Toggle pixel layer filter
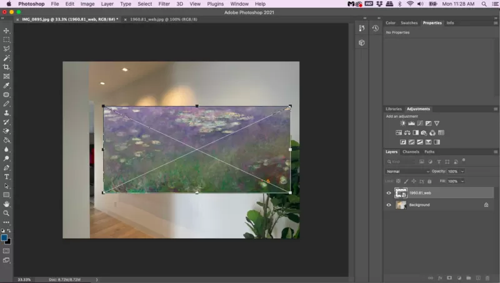Image resolution: width=500 pixels, height=283 pixels. (x=421, y=162)
